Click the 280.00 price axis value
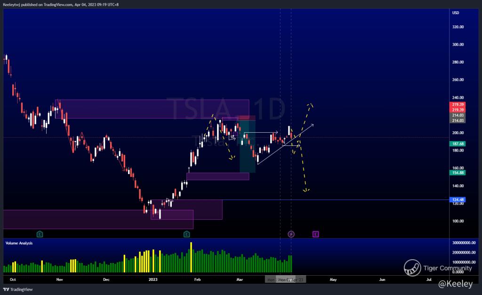482x295 pixels. point(458,62)
